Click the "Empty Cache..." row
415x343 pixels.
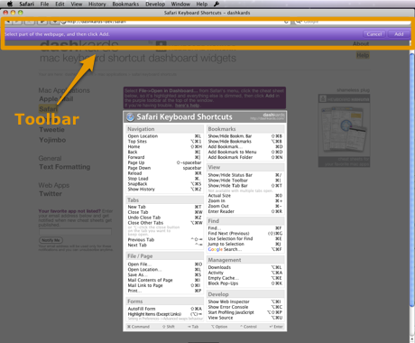[x=245, y=278]
